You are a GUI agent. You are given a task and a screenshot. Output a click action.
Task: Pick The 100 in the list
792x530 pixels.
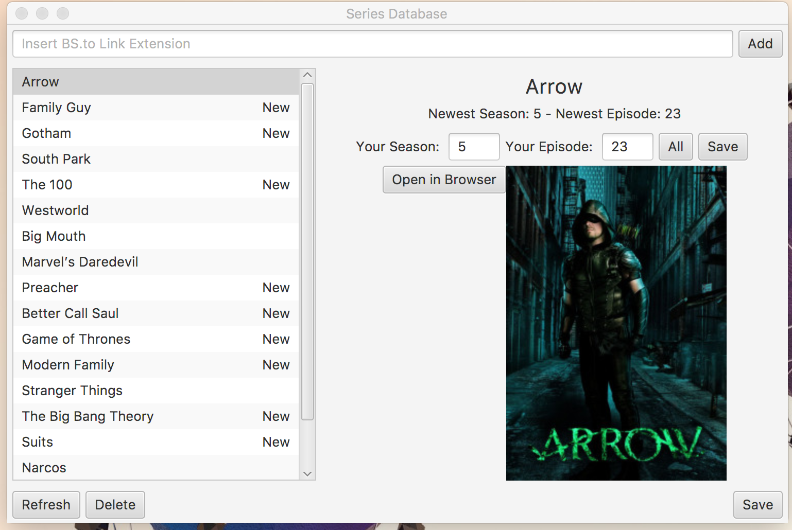(156, 185)
